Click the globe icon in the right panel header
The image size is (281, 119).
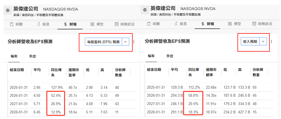coord(145,10)
